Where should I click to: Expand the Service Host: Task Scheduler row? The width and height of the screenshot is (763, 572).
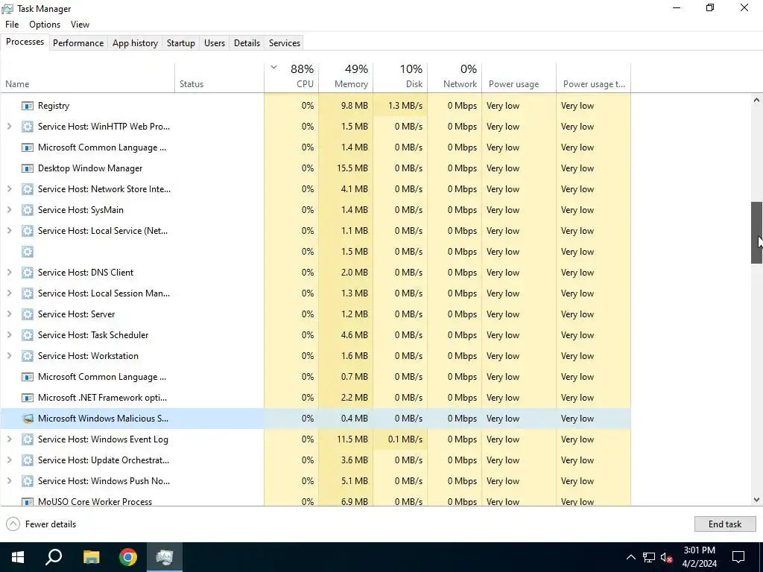coord(9,335)
